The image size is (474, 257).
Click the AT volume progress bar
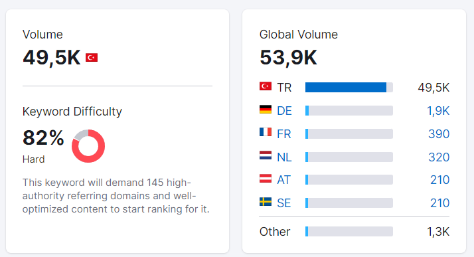(349, 179)
